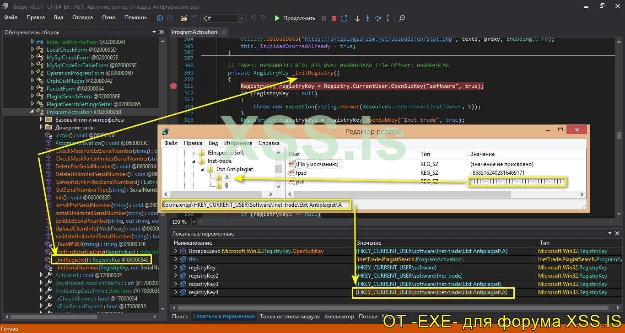Viewport: 625px width, 333px height.
Task: Close the ProgramActivation editor tab
Action: click(x=224, y=32)
